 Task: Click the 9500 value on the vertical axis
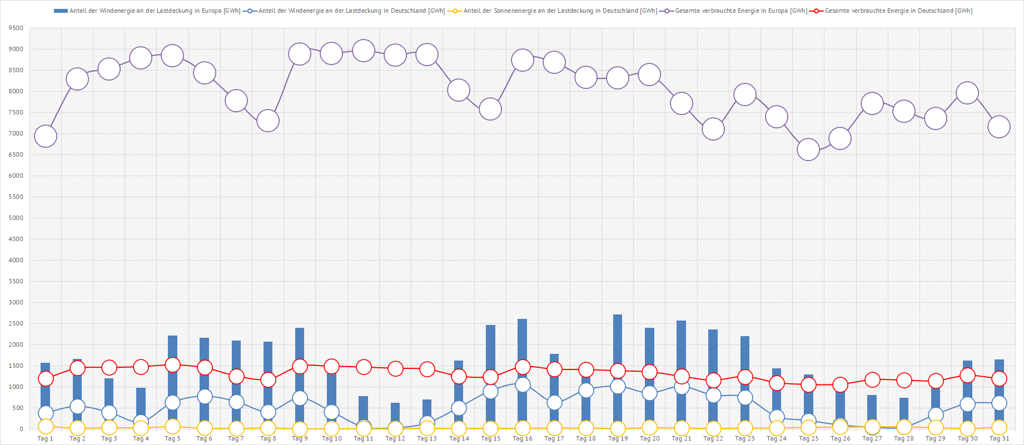click(16, 28)
